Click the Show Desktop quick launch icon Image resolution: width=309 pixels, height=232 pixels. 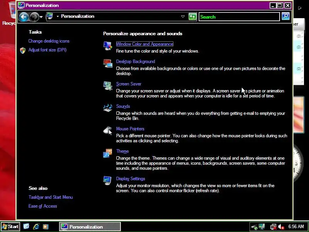(x=26, y=226)
